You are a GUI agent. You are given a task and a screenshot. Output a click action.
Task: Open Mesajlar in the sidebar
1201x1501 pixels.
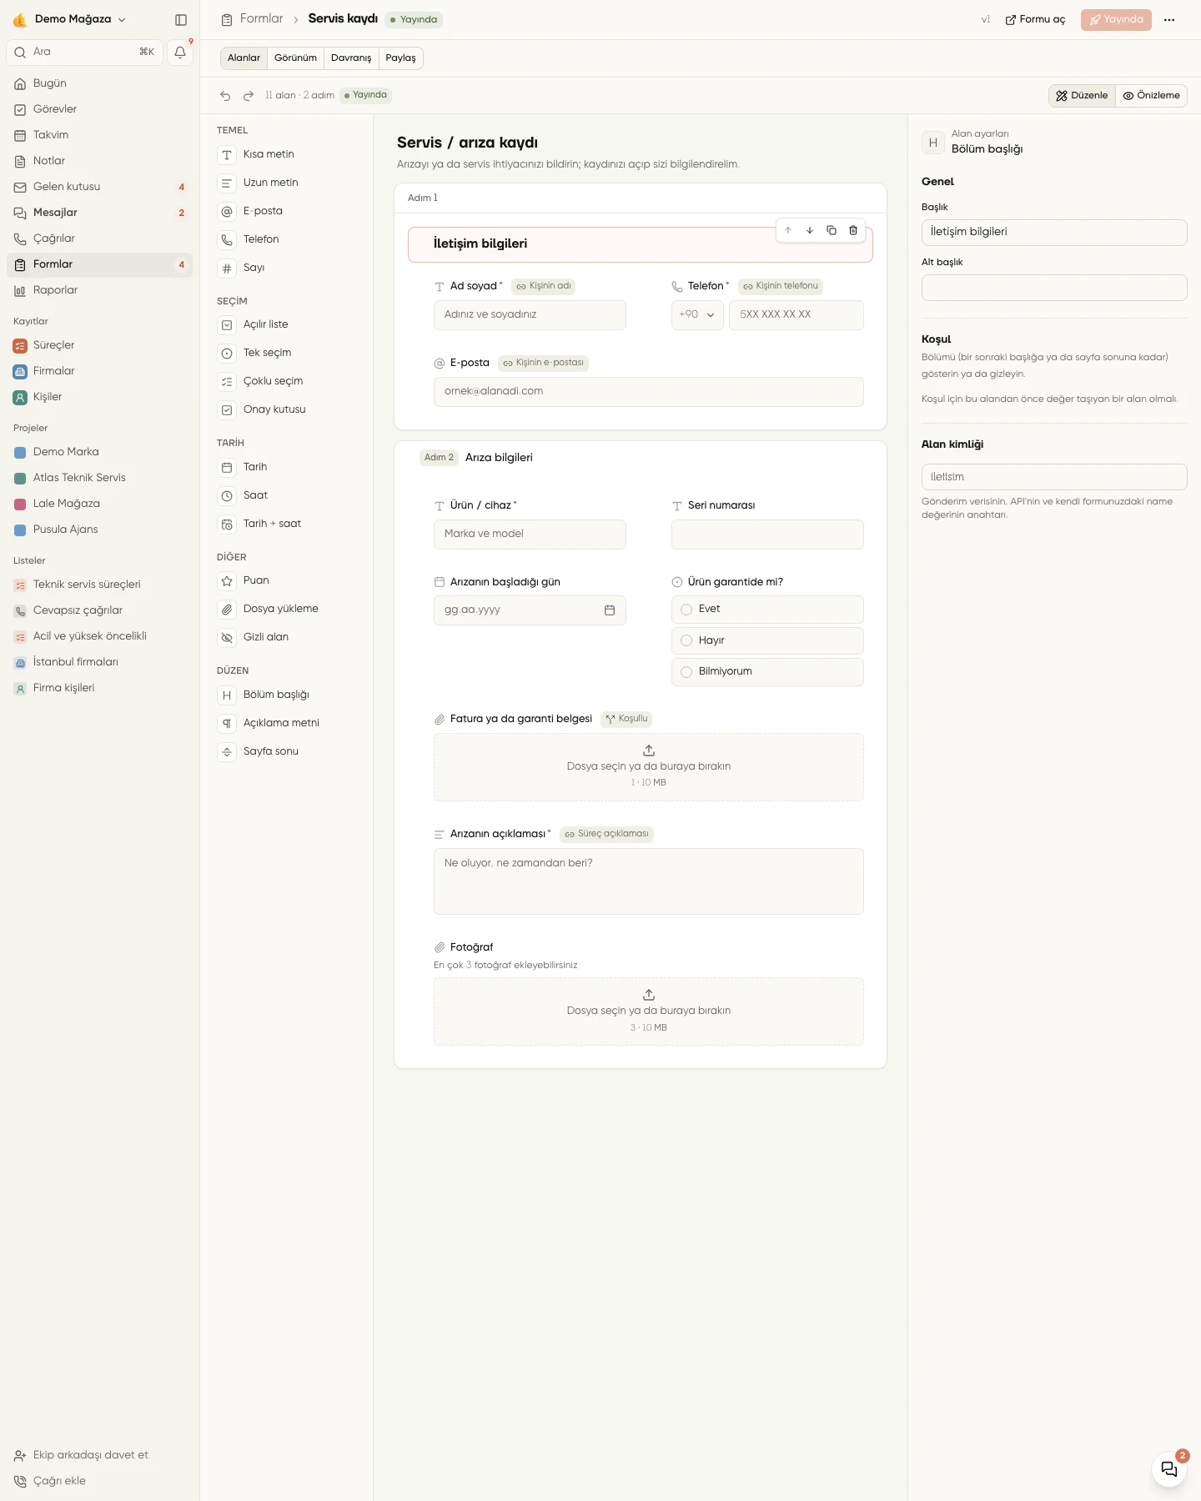pos(99,213)
